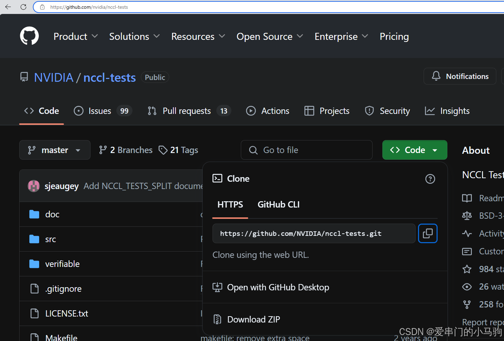Click the browser back arrow
This screenshot has width=504, height=341.
click(x=8, y=7)
